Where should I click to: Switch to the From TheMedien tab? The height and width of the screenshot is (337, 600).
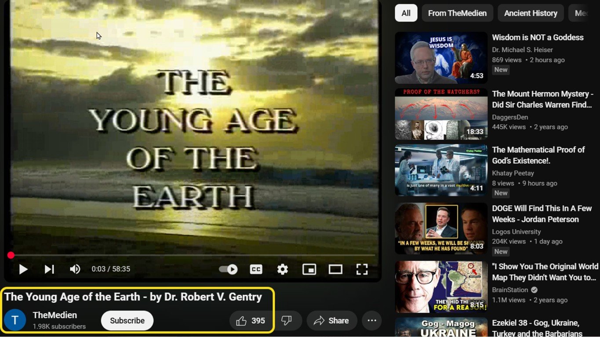coord(457,13)
